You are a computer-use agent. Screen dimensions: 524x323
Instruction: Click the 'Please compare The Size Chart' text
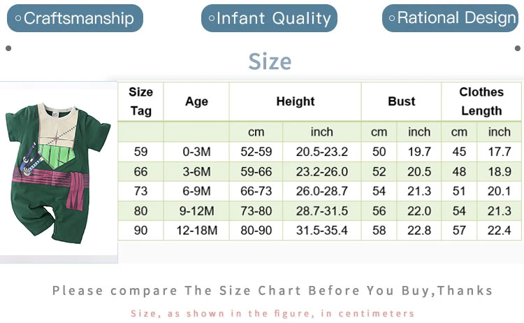272,290
